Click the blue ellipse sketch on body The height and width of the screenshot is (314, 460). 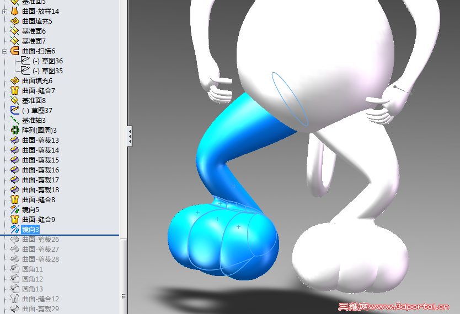coord(290,99)
